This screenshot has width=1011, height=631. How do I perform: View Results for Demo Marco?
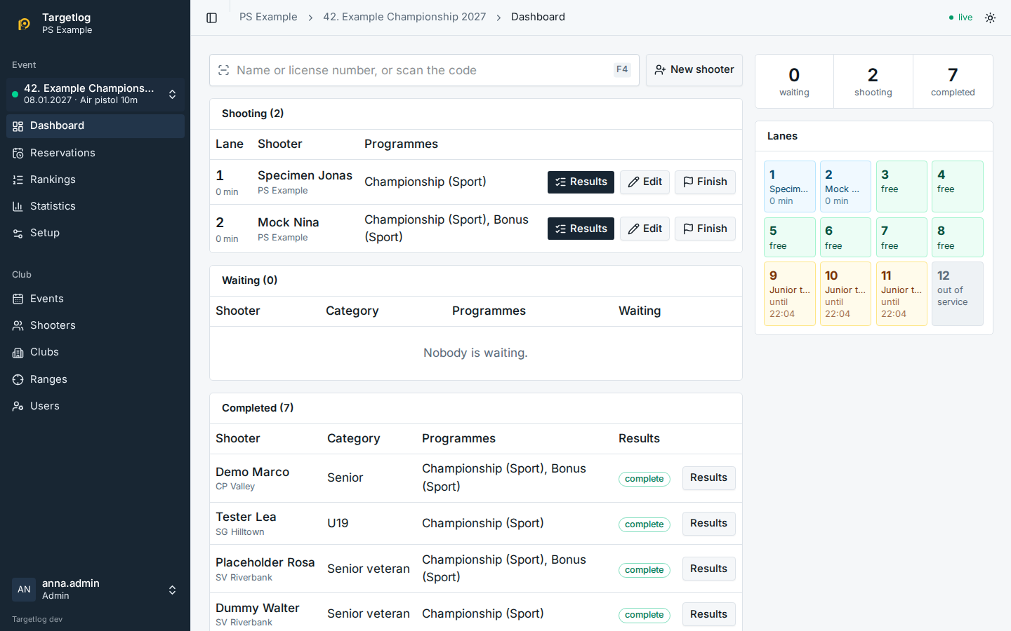708,478
